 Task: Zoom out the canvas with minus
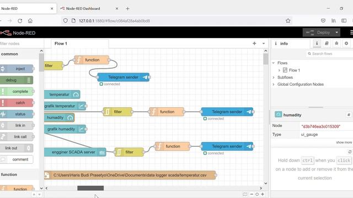pos(252,194)
